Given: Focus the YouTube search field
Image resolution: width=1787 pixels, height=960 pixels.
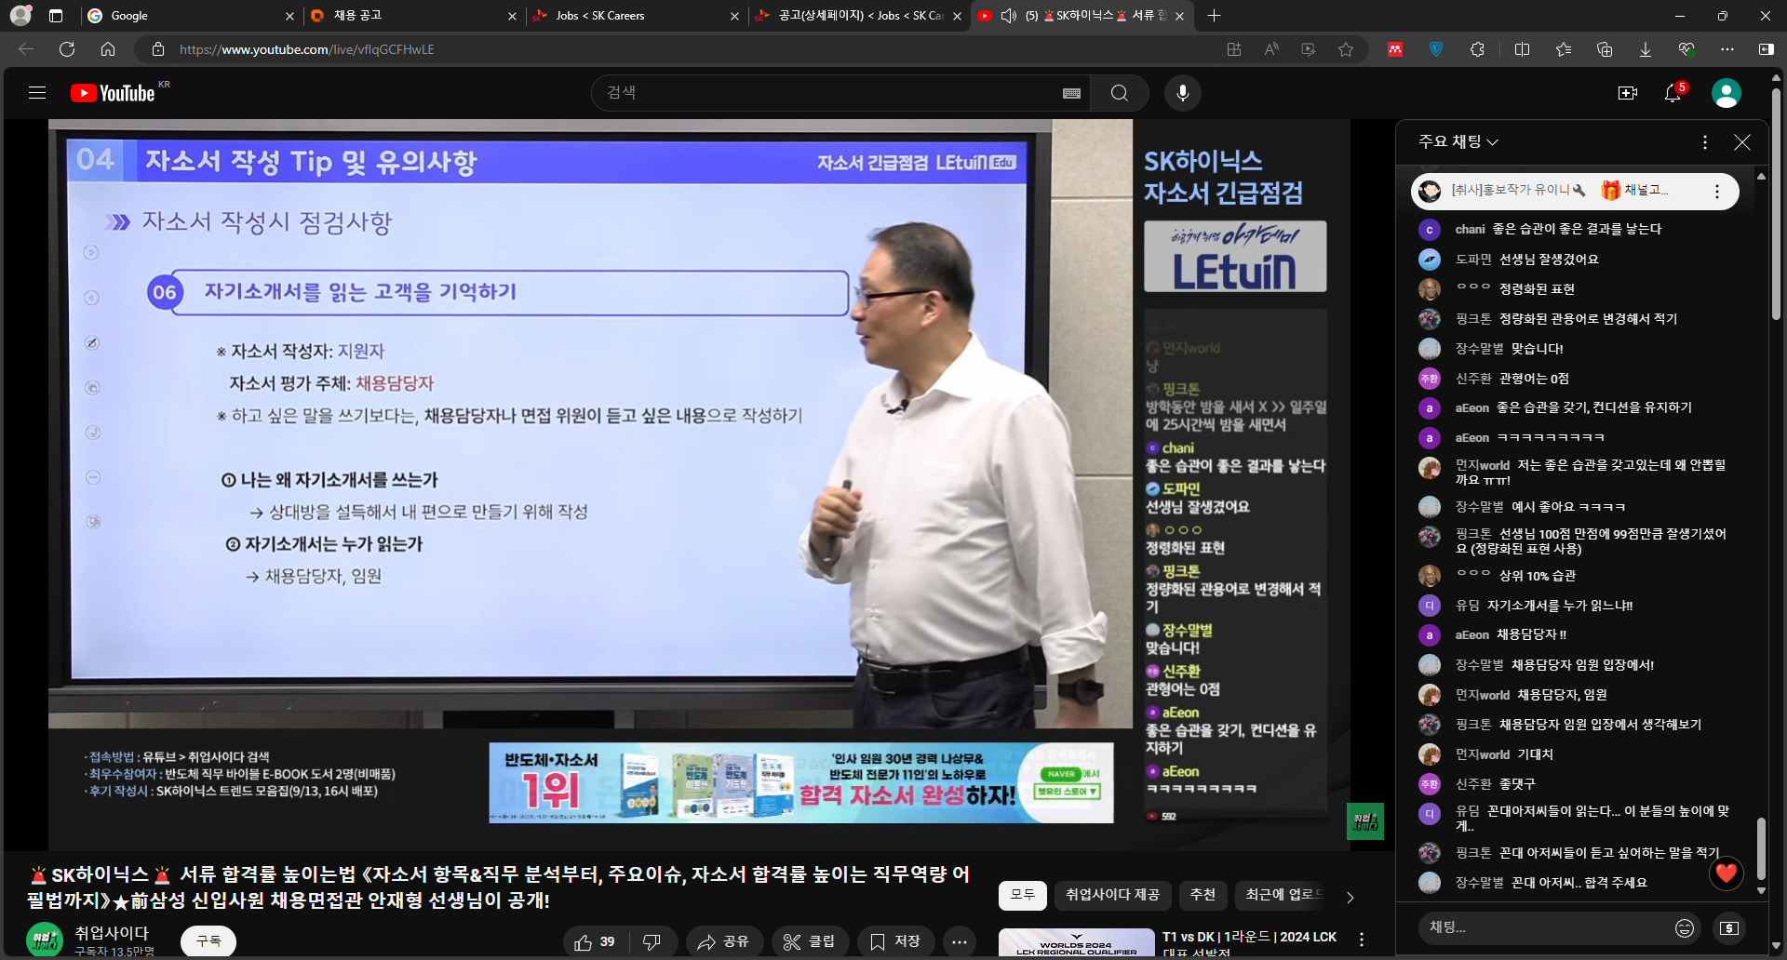Looking at the screenshot, I should point(828,93).
